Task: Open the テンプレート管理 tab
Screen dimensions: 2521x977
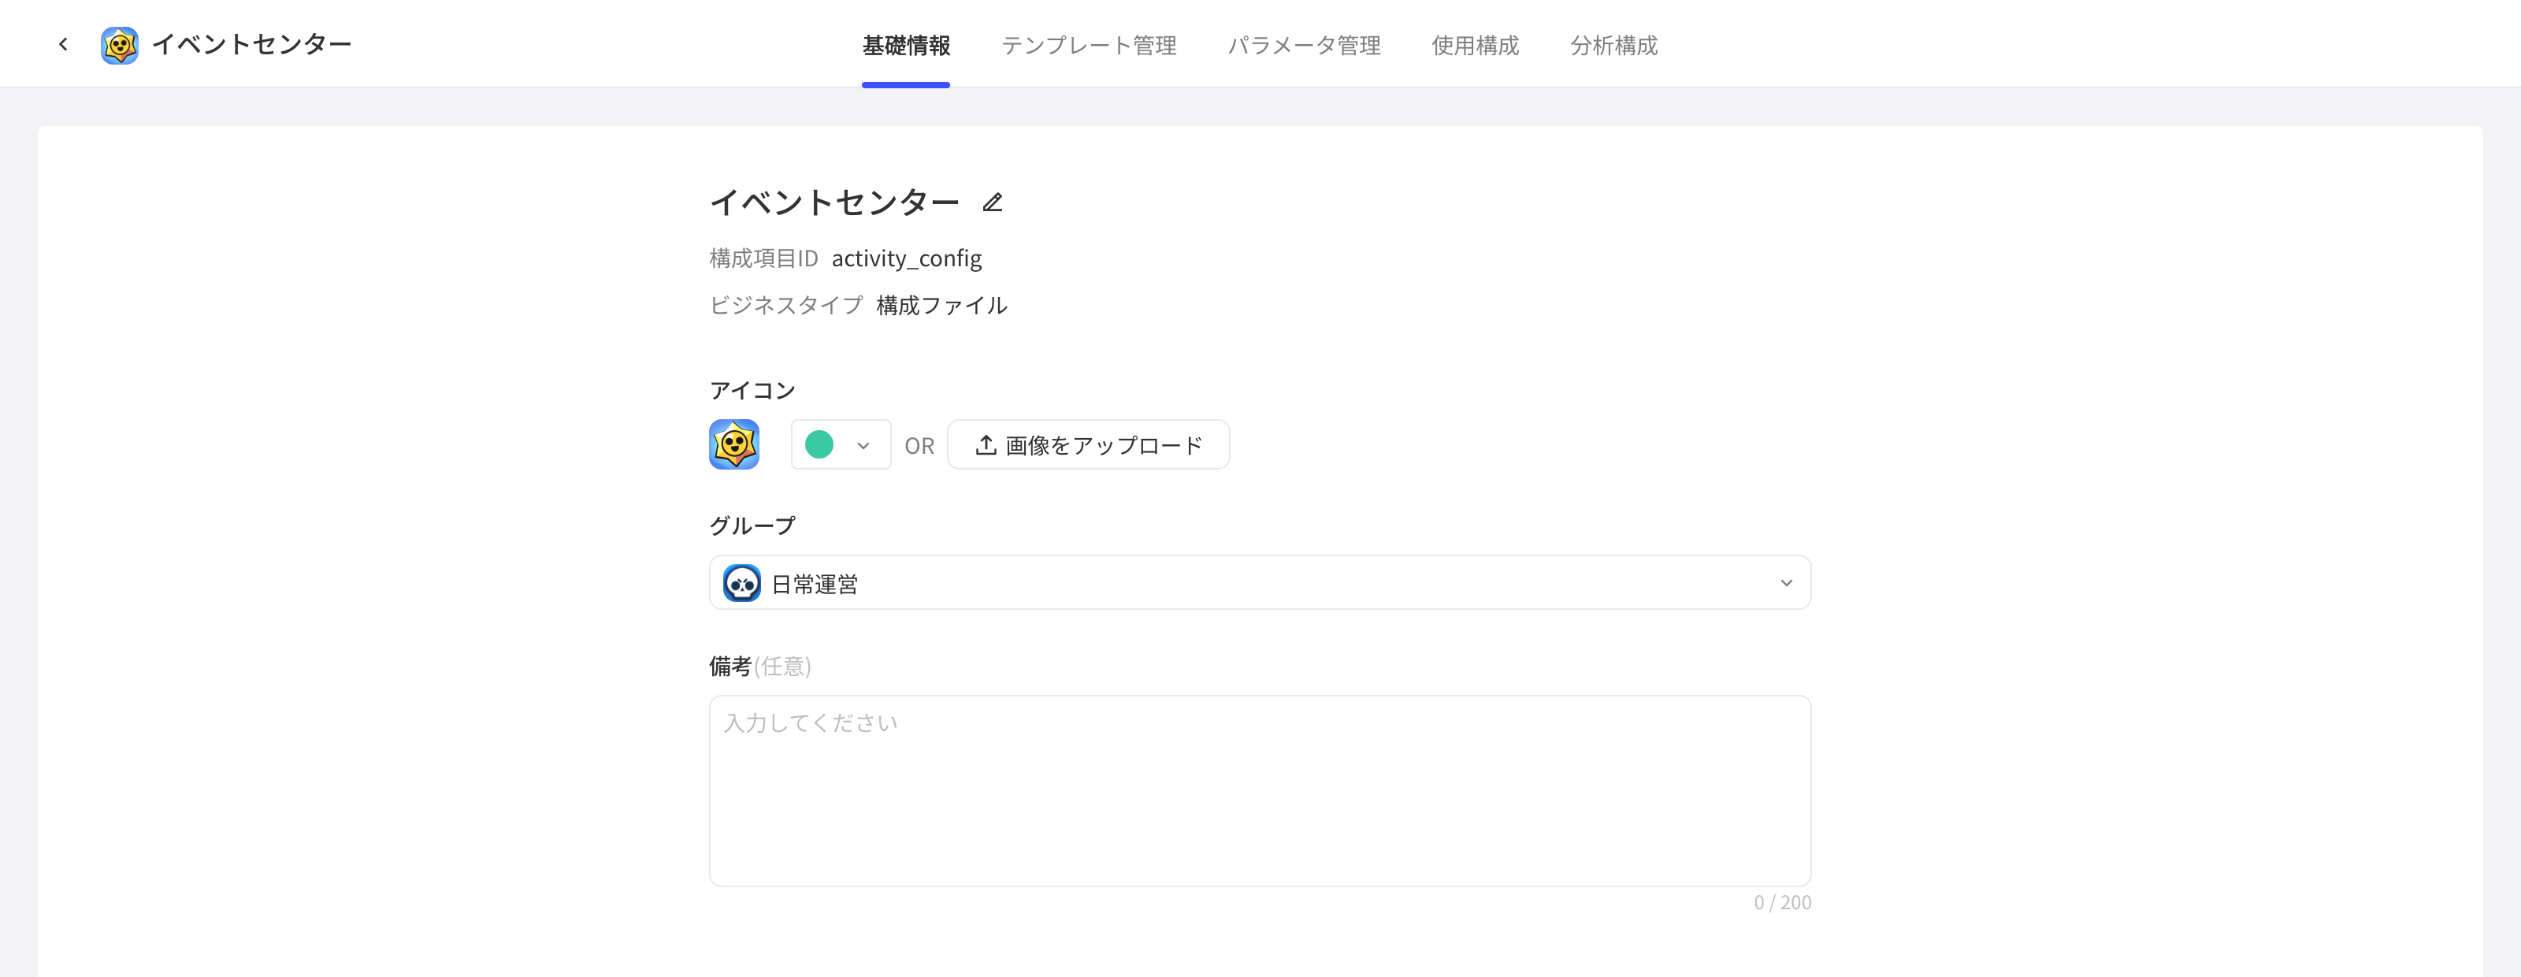Action: (1088, 45)
